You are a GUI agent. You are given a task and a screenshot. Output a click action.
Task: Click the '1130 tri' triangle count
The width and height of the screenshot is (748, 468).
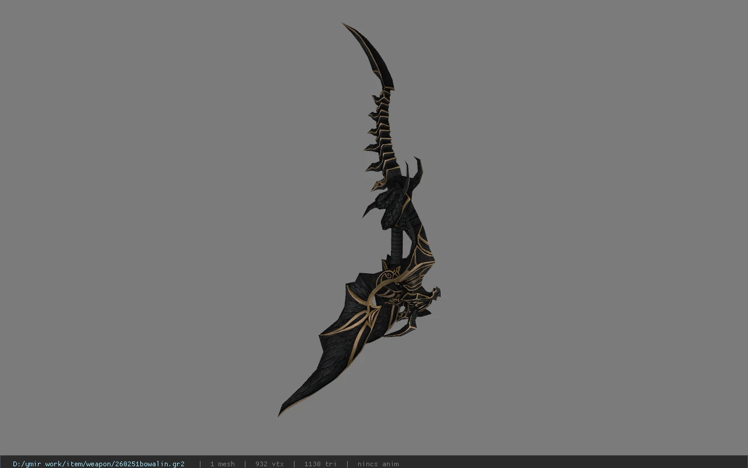click(x=320, y=464)
